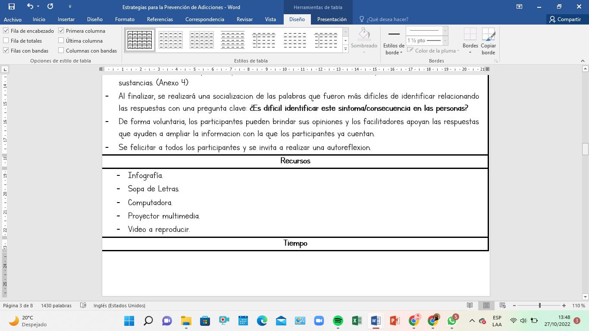Switch to the Insertar ribbon tab
This screenshot has width=589, height=331.
[x=66, y=19]
